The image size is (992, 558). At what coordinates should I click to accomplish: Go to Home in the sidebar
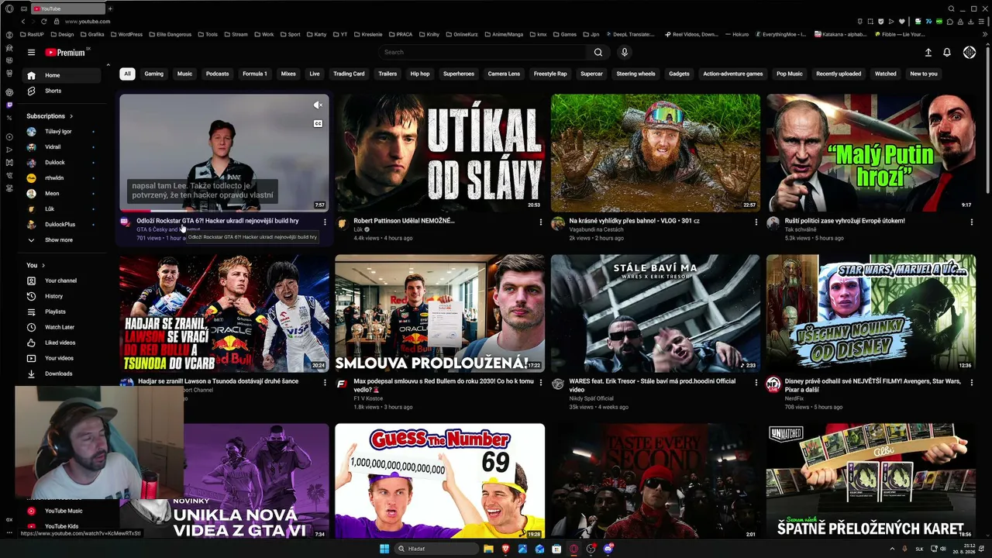point(62,75)
